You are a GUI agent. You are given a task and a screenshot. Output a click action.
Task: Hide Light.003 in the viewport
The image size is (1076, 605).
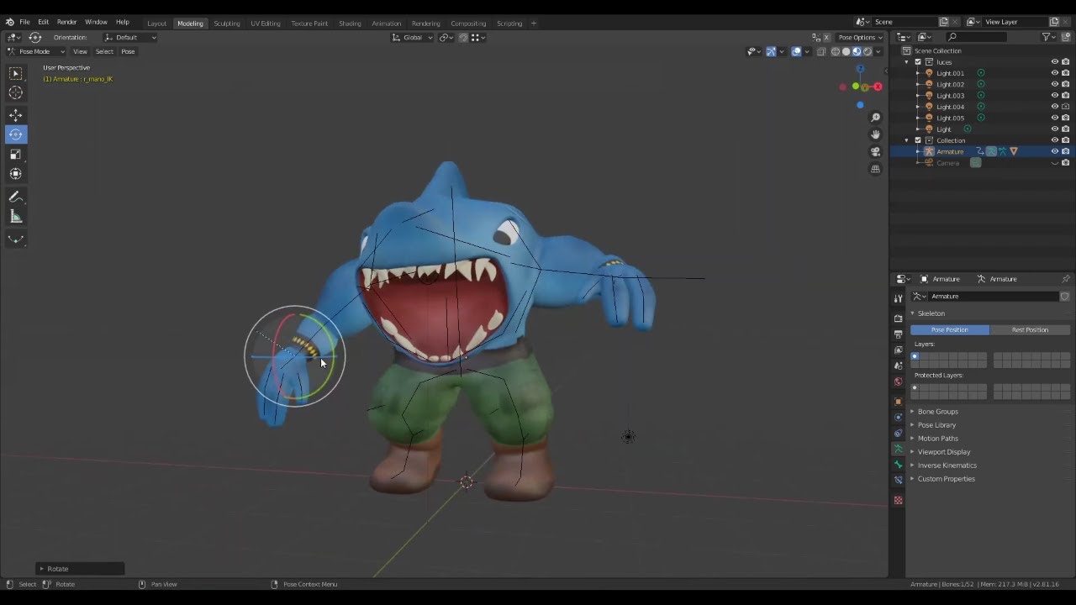pyautogui.click(x=1054, y=96)
